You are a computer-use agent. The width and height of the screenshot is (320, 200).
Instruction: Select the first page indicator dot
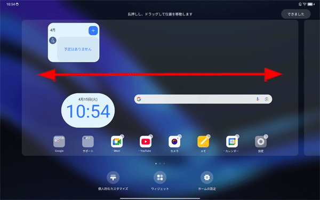tap(156, 164)
